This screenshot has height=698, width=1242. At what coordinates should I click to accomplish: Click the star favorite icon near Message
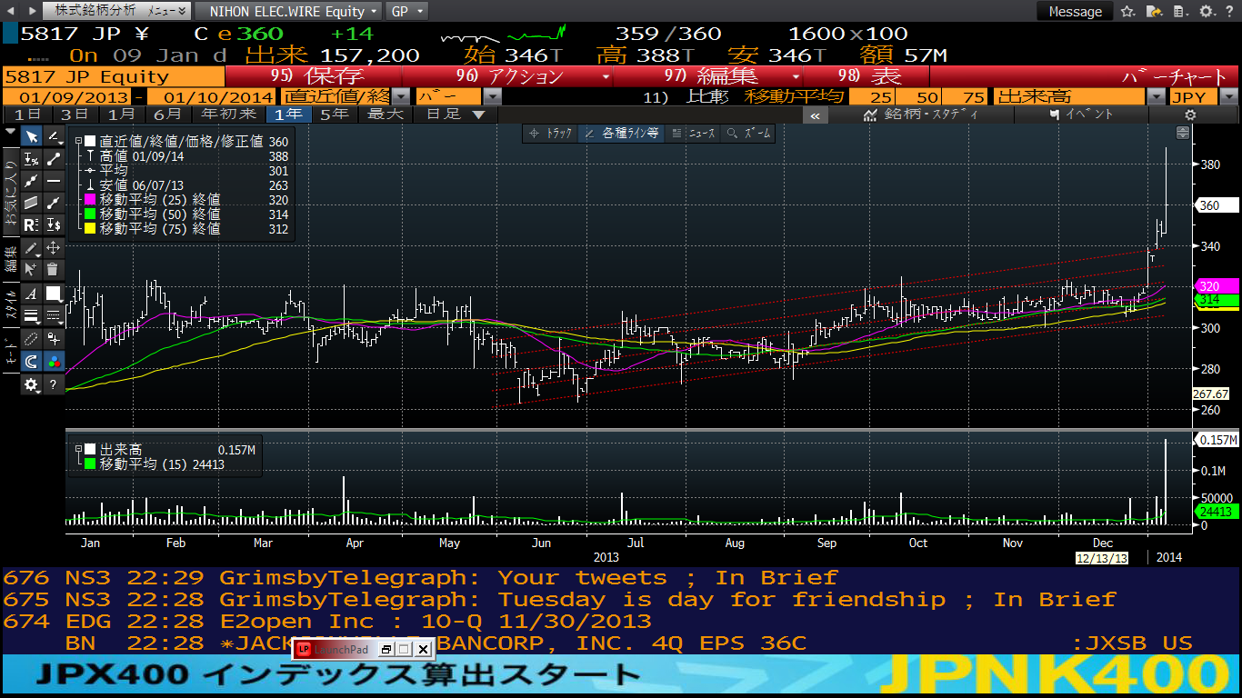pos(1127,12)
